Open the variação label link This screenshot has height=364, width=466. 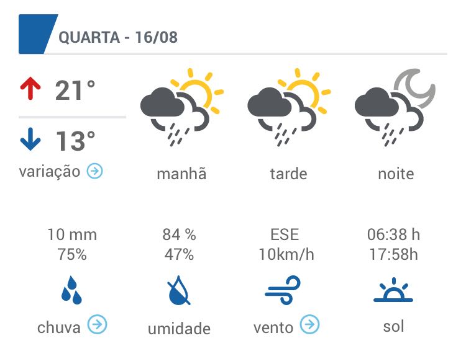tap(50, 172)
